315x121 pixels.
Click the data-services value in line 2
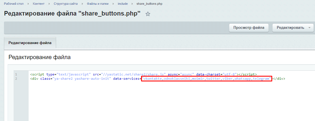pos(207,79)
